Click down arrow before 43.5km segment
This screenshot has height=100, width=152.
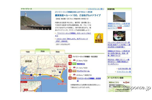pyautogui.click(x=70, y=75)
